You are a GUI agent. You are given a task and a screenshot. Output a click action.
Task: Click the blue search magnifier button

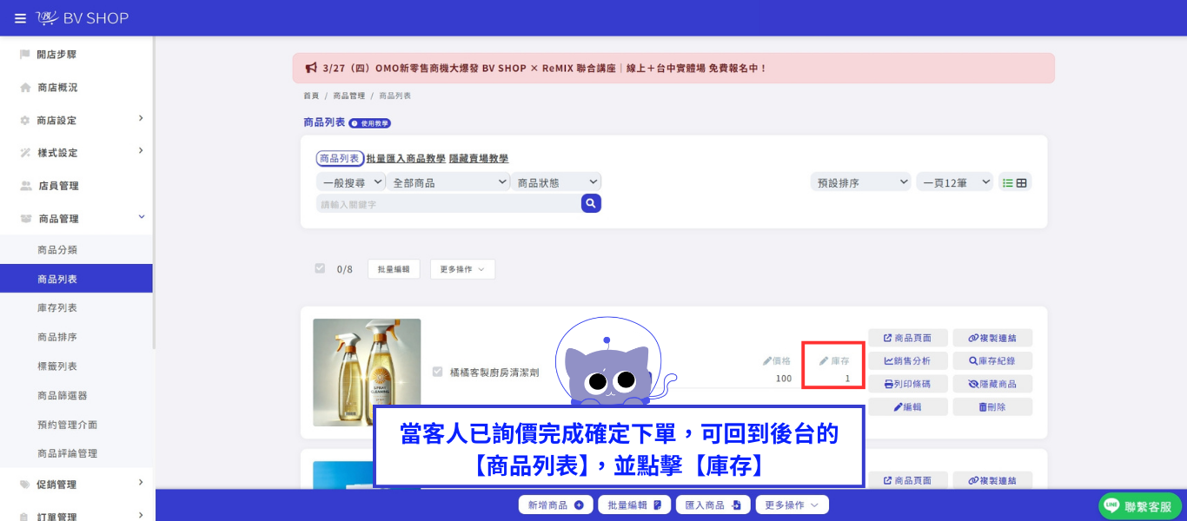click(591, 203)
